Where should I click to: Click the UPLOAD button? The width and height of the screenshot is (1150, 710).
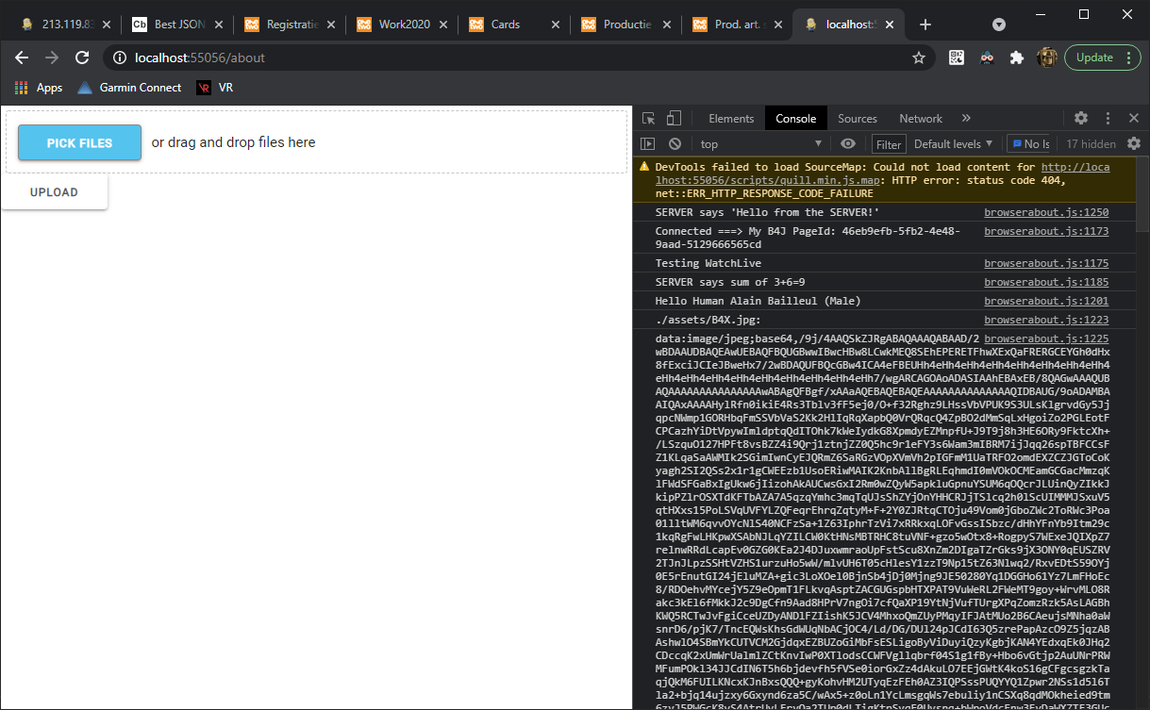pyautogui.click(x=54, y=192)
